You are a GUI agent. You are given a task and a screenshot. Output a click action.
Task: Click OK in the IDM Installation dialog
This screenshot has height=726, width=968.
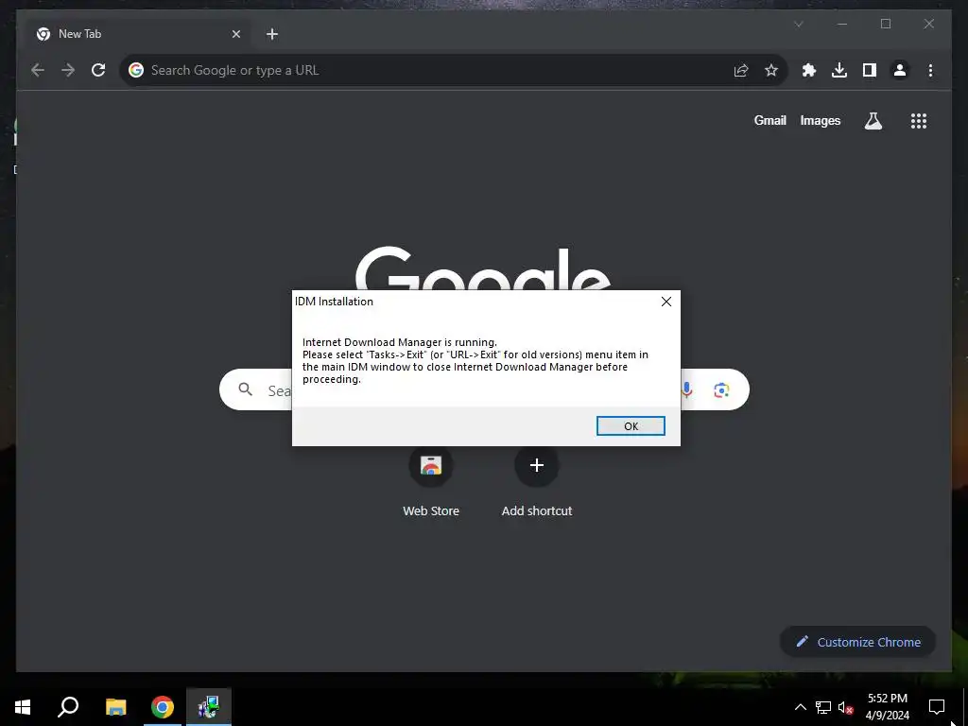pyautogui.click(x=631, y=426)
